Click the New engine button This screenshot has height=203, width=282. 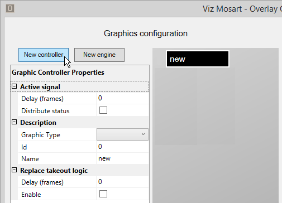pyautogui.click(x=99, y=55)
